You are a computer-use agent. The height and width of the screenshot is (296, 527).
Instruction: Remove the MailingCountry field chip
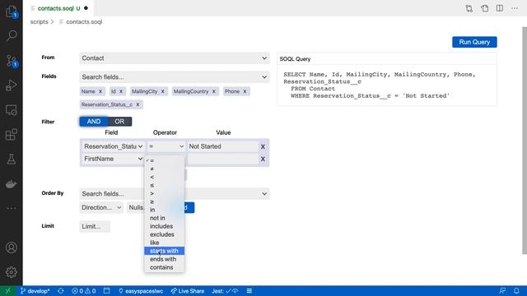coord(214,91)
